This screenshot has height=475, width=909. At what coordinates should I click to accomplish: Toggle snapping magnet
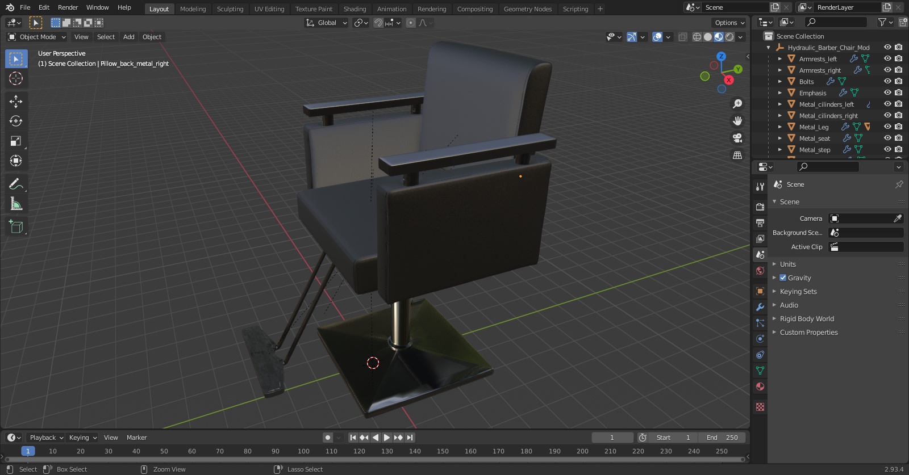coord(378,23)
